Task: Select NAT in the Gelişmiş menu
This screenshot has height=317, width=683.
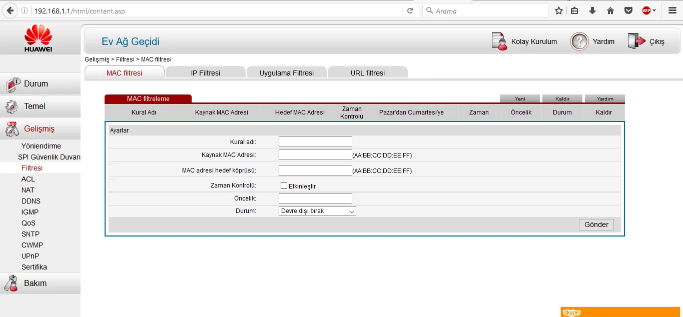Action: [28, 190]
